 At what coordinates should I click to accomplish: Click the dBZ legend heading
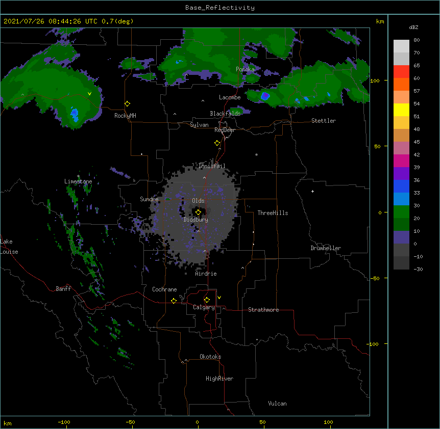tap(413, 28)
